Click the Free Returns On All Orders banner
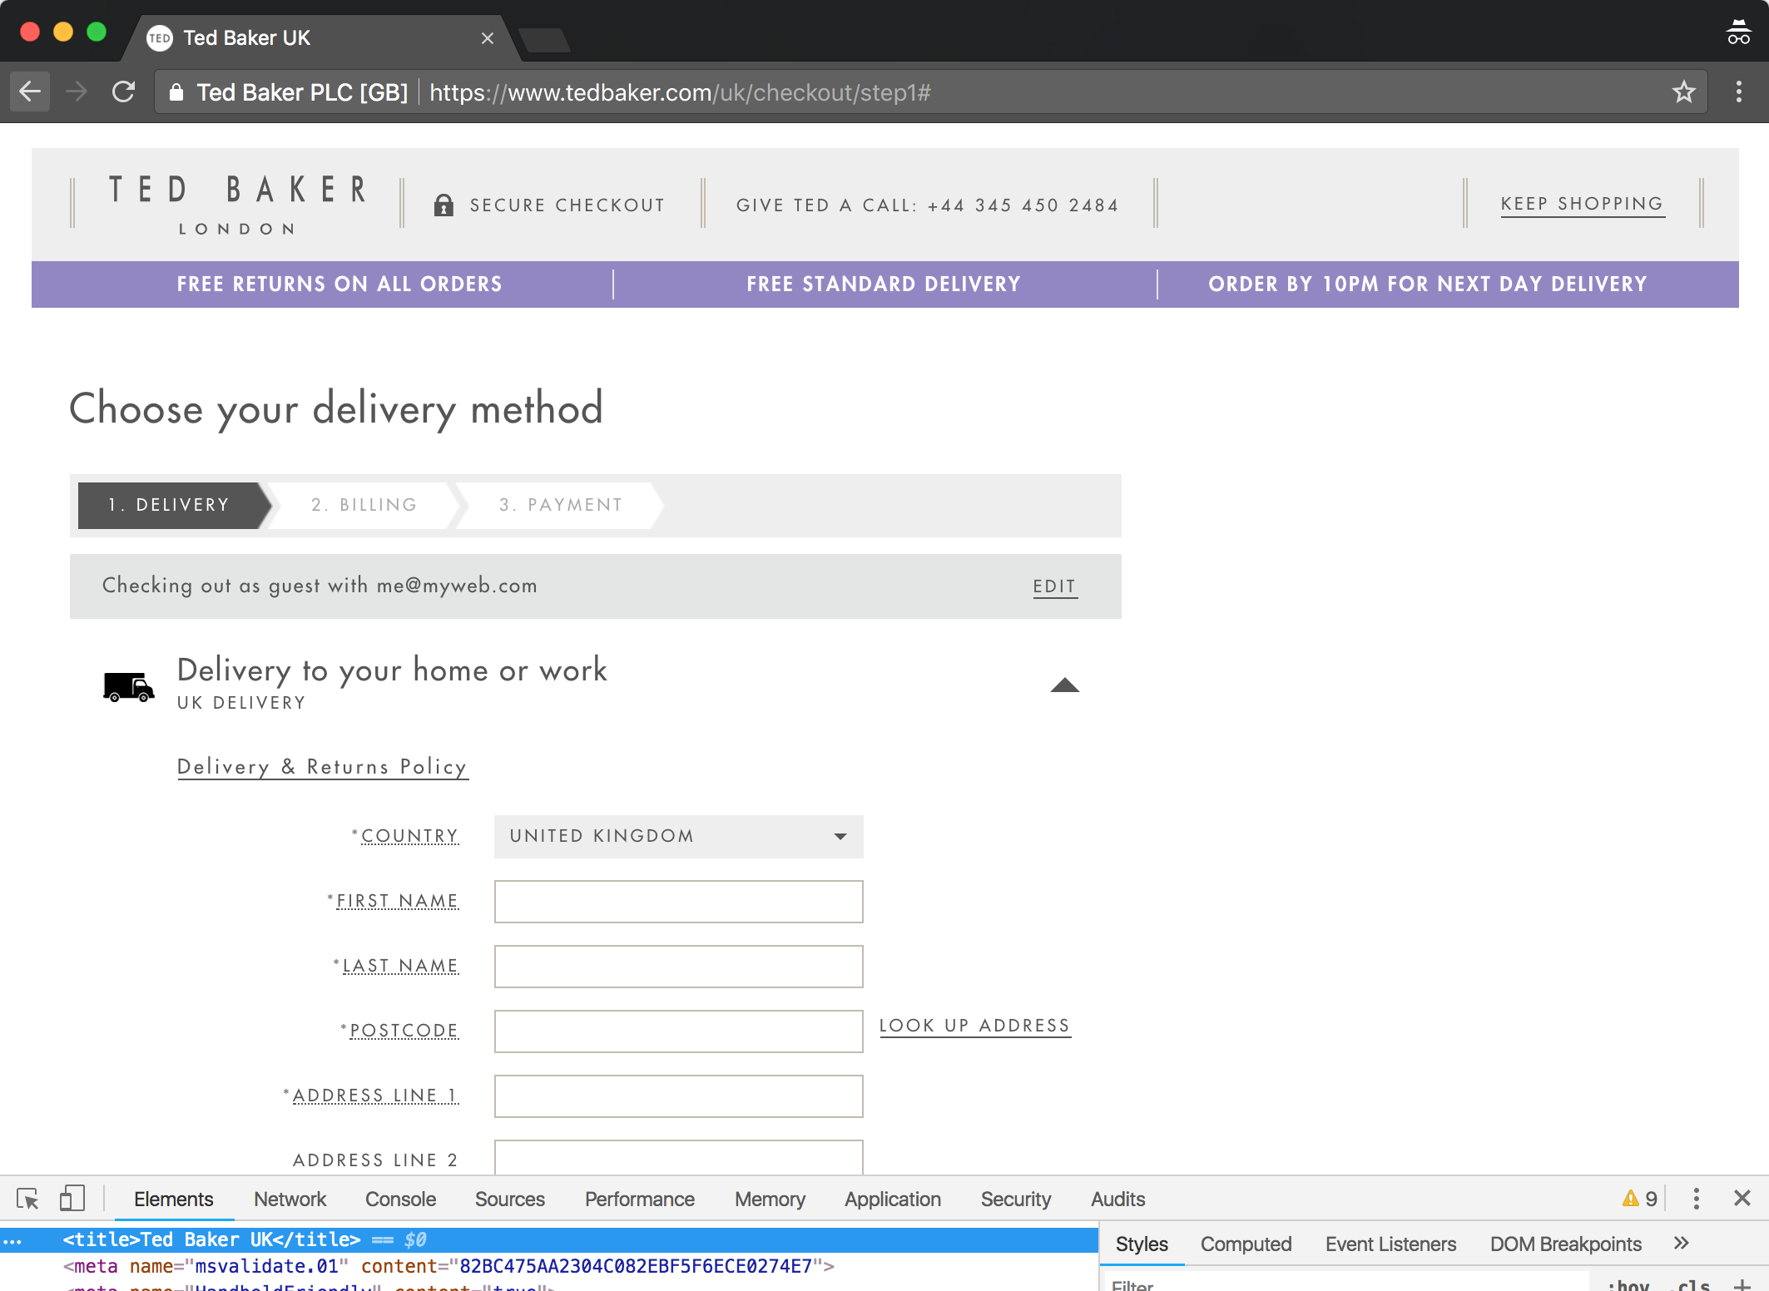The image size is (1769, 1291). (x=339, y=284)
